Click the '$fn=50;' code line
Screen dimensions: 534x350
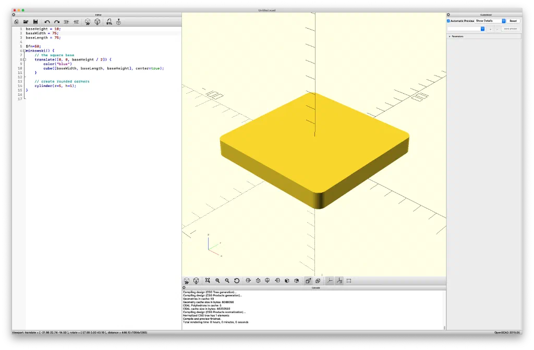pos(33,46)
